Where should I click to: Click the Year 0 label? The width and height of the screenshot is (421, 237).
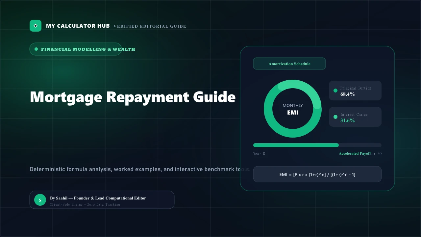[259, 154]
